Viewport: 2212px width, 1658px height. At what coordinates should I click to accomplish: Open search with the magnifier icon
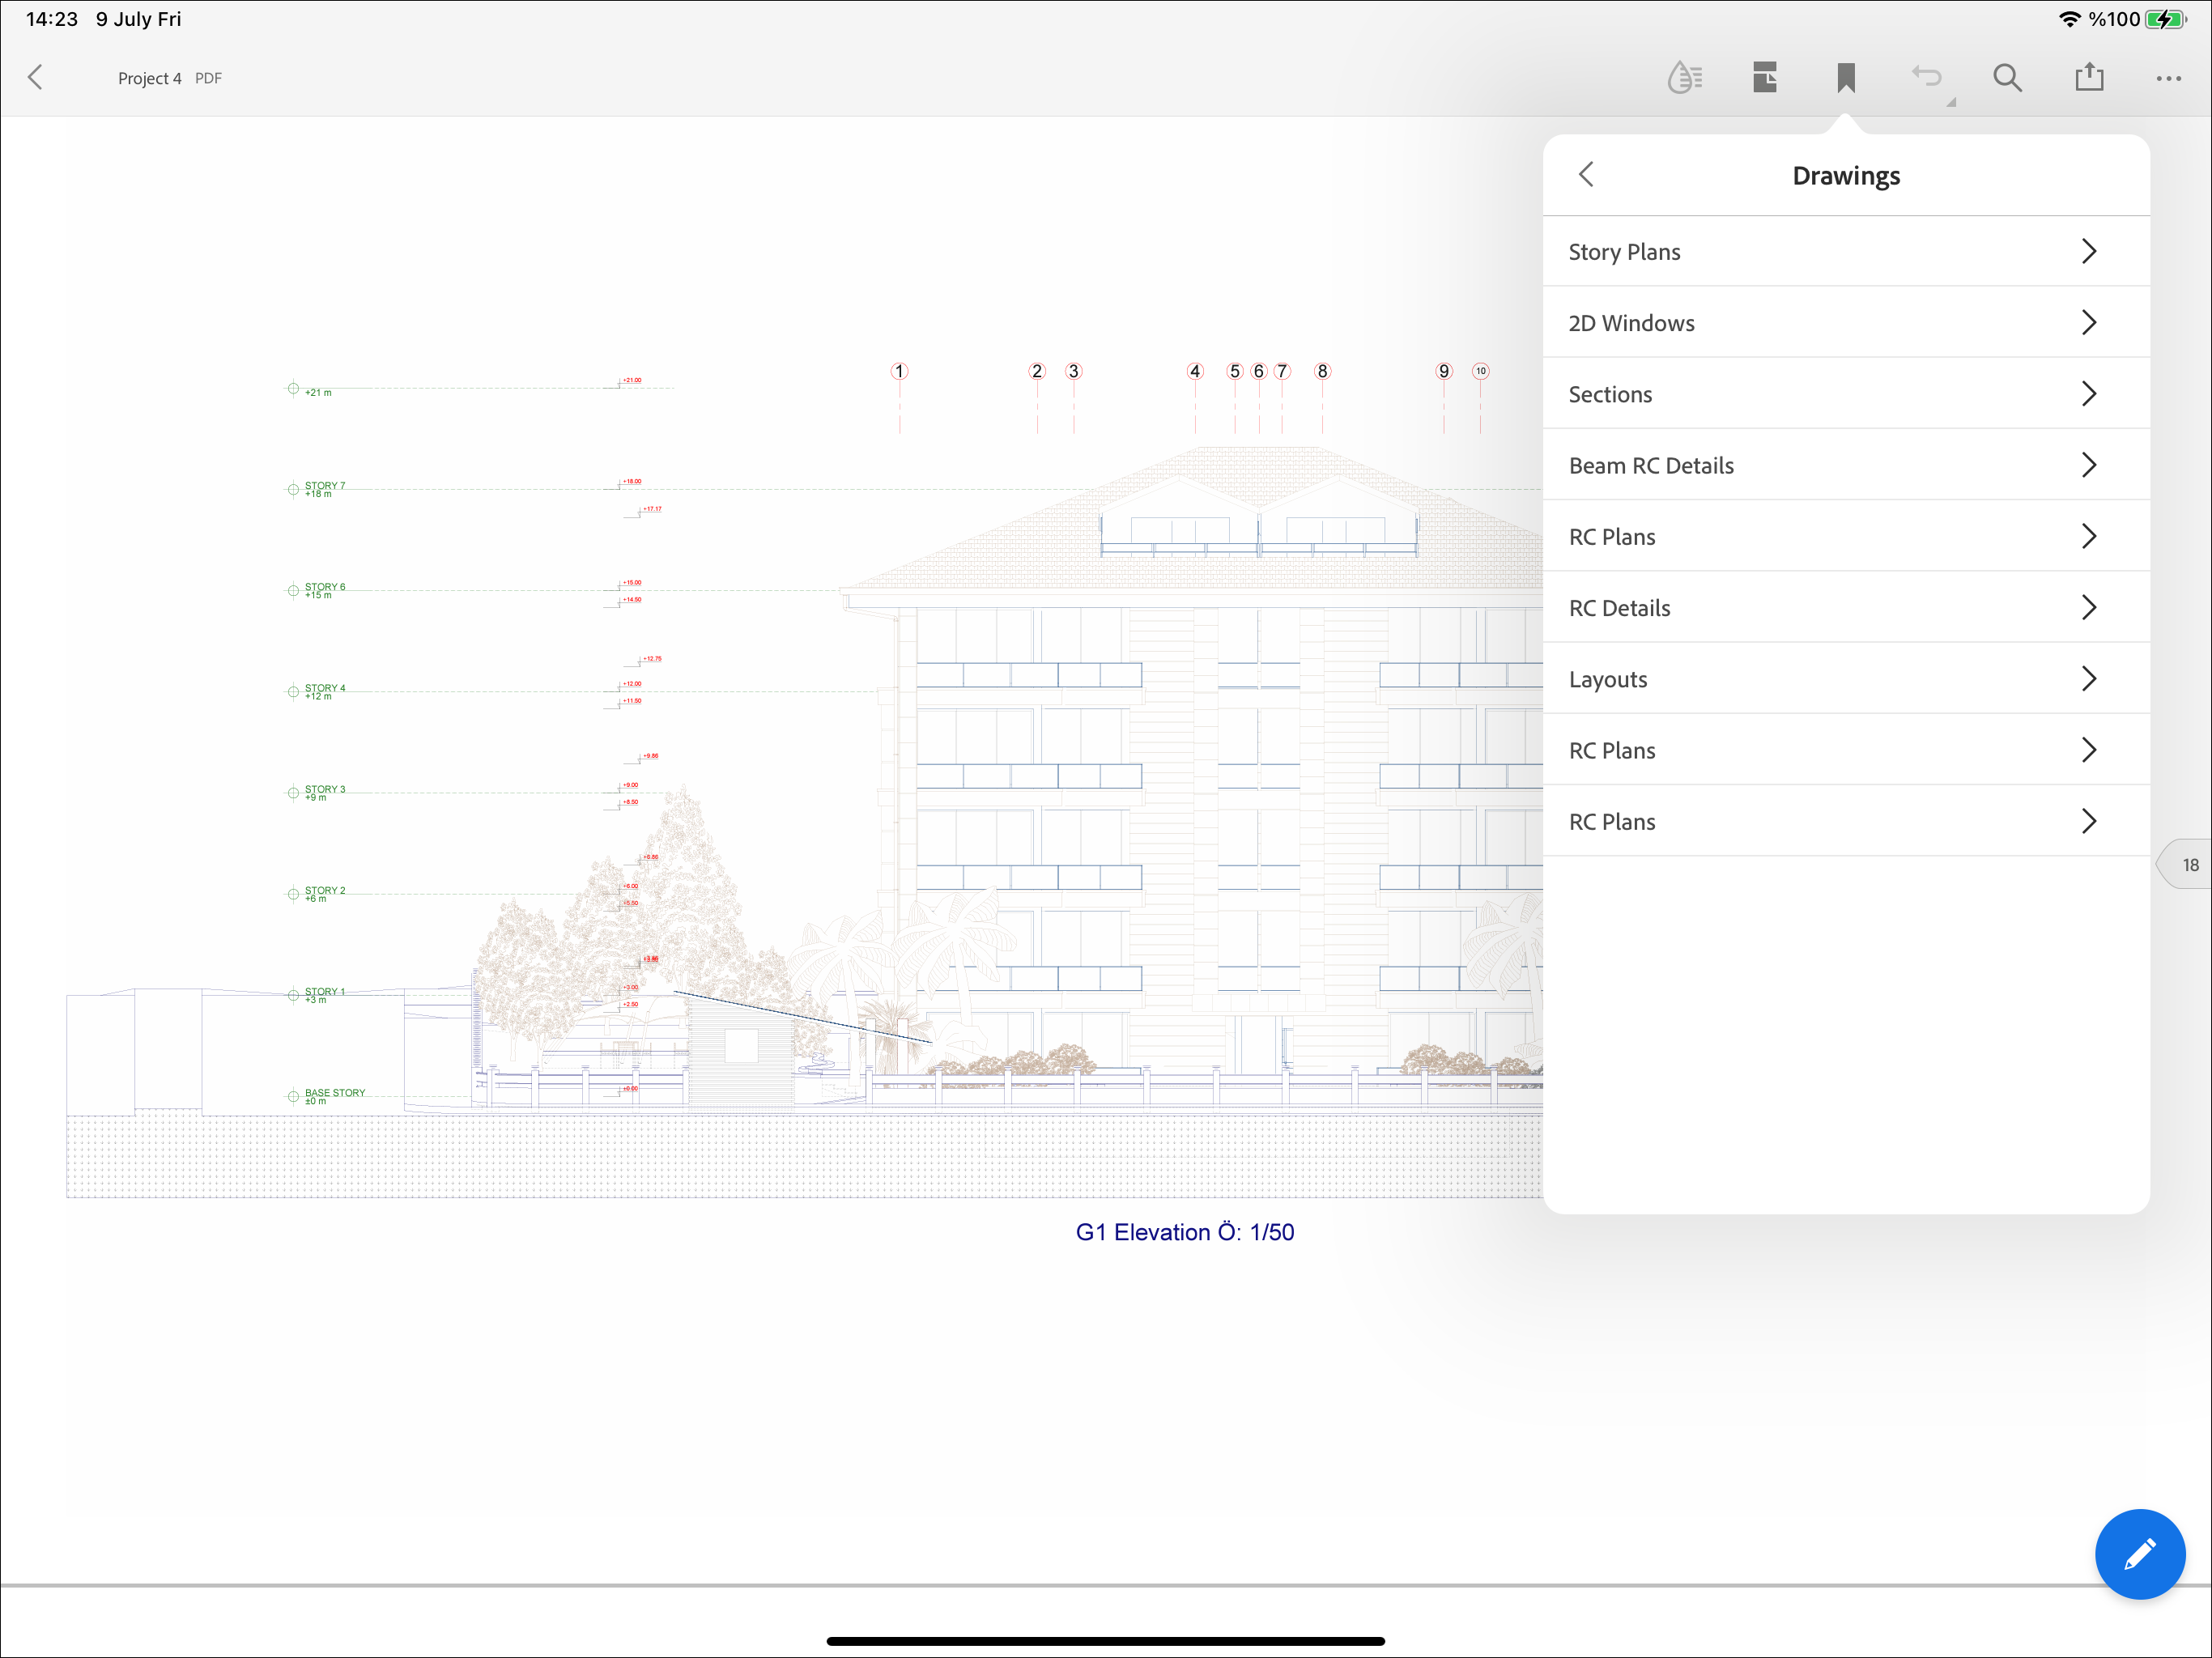tap(2007, 78)
